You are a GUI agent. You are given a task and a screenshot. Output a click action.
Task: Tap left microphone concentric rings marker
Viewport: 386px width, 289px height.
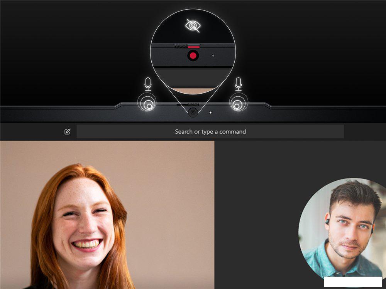[147, 103]
